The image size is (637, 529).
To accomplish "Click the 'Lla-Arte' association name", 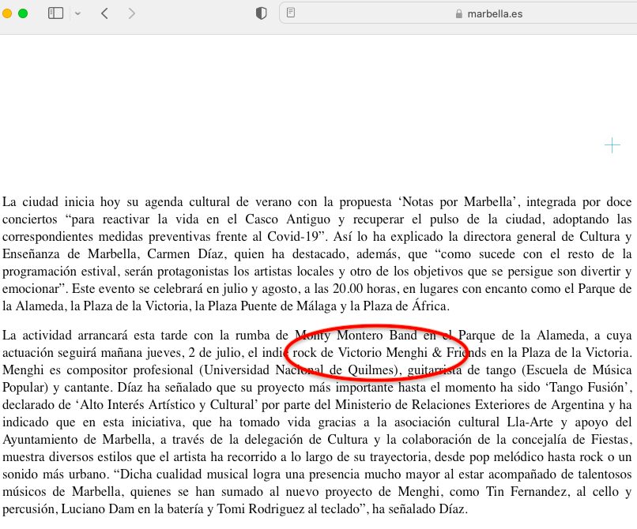I will pyautogui.click(x=530, y=422).
